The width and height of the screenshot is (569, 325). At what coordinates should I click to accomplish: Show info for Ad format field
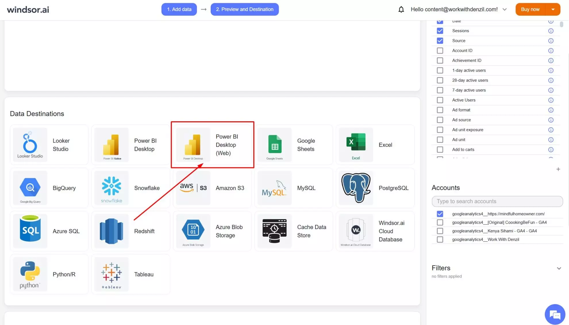click(x=551, y=110)
